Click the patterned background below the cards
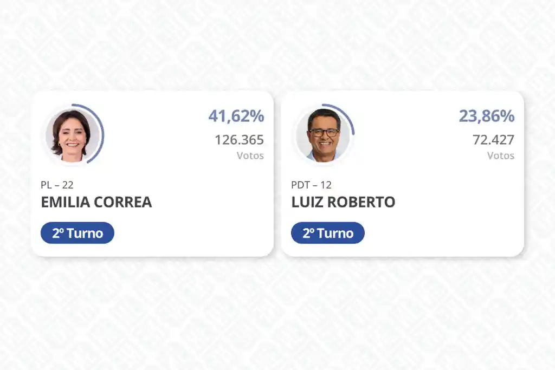 (x=277, y=315)
